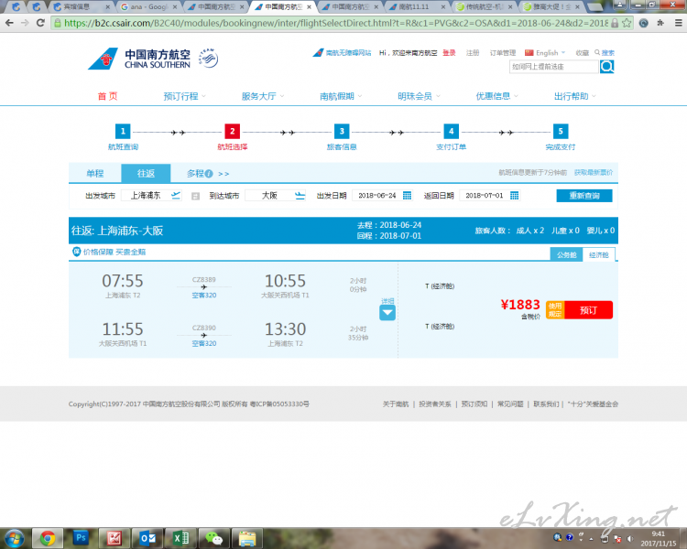This screenshot has height=549, width=687.
Task: Open the 联系我们 footer link
Action: (x=546, y=404)
